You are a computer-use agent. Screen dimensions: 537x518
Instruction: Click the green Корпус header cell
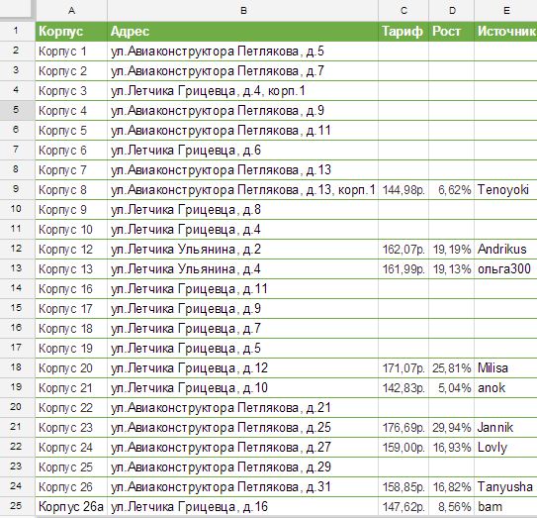[71, 32]
